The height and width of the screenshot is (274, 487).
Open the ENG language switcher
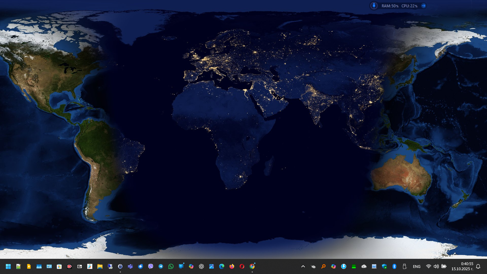(x=416, y=266)
